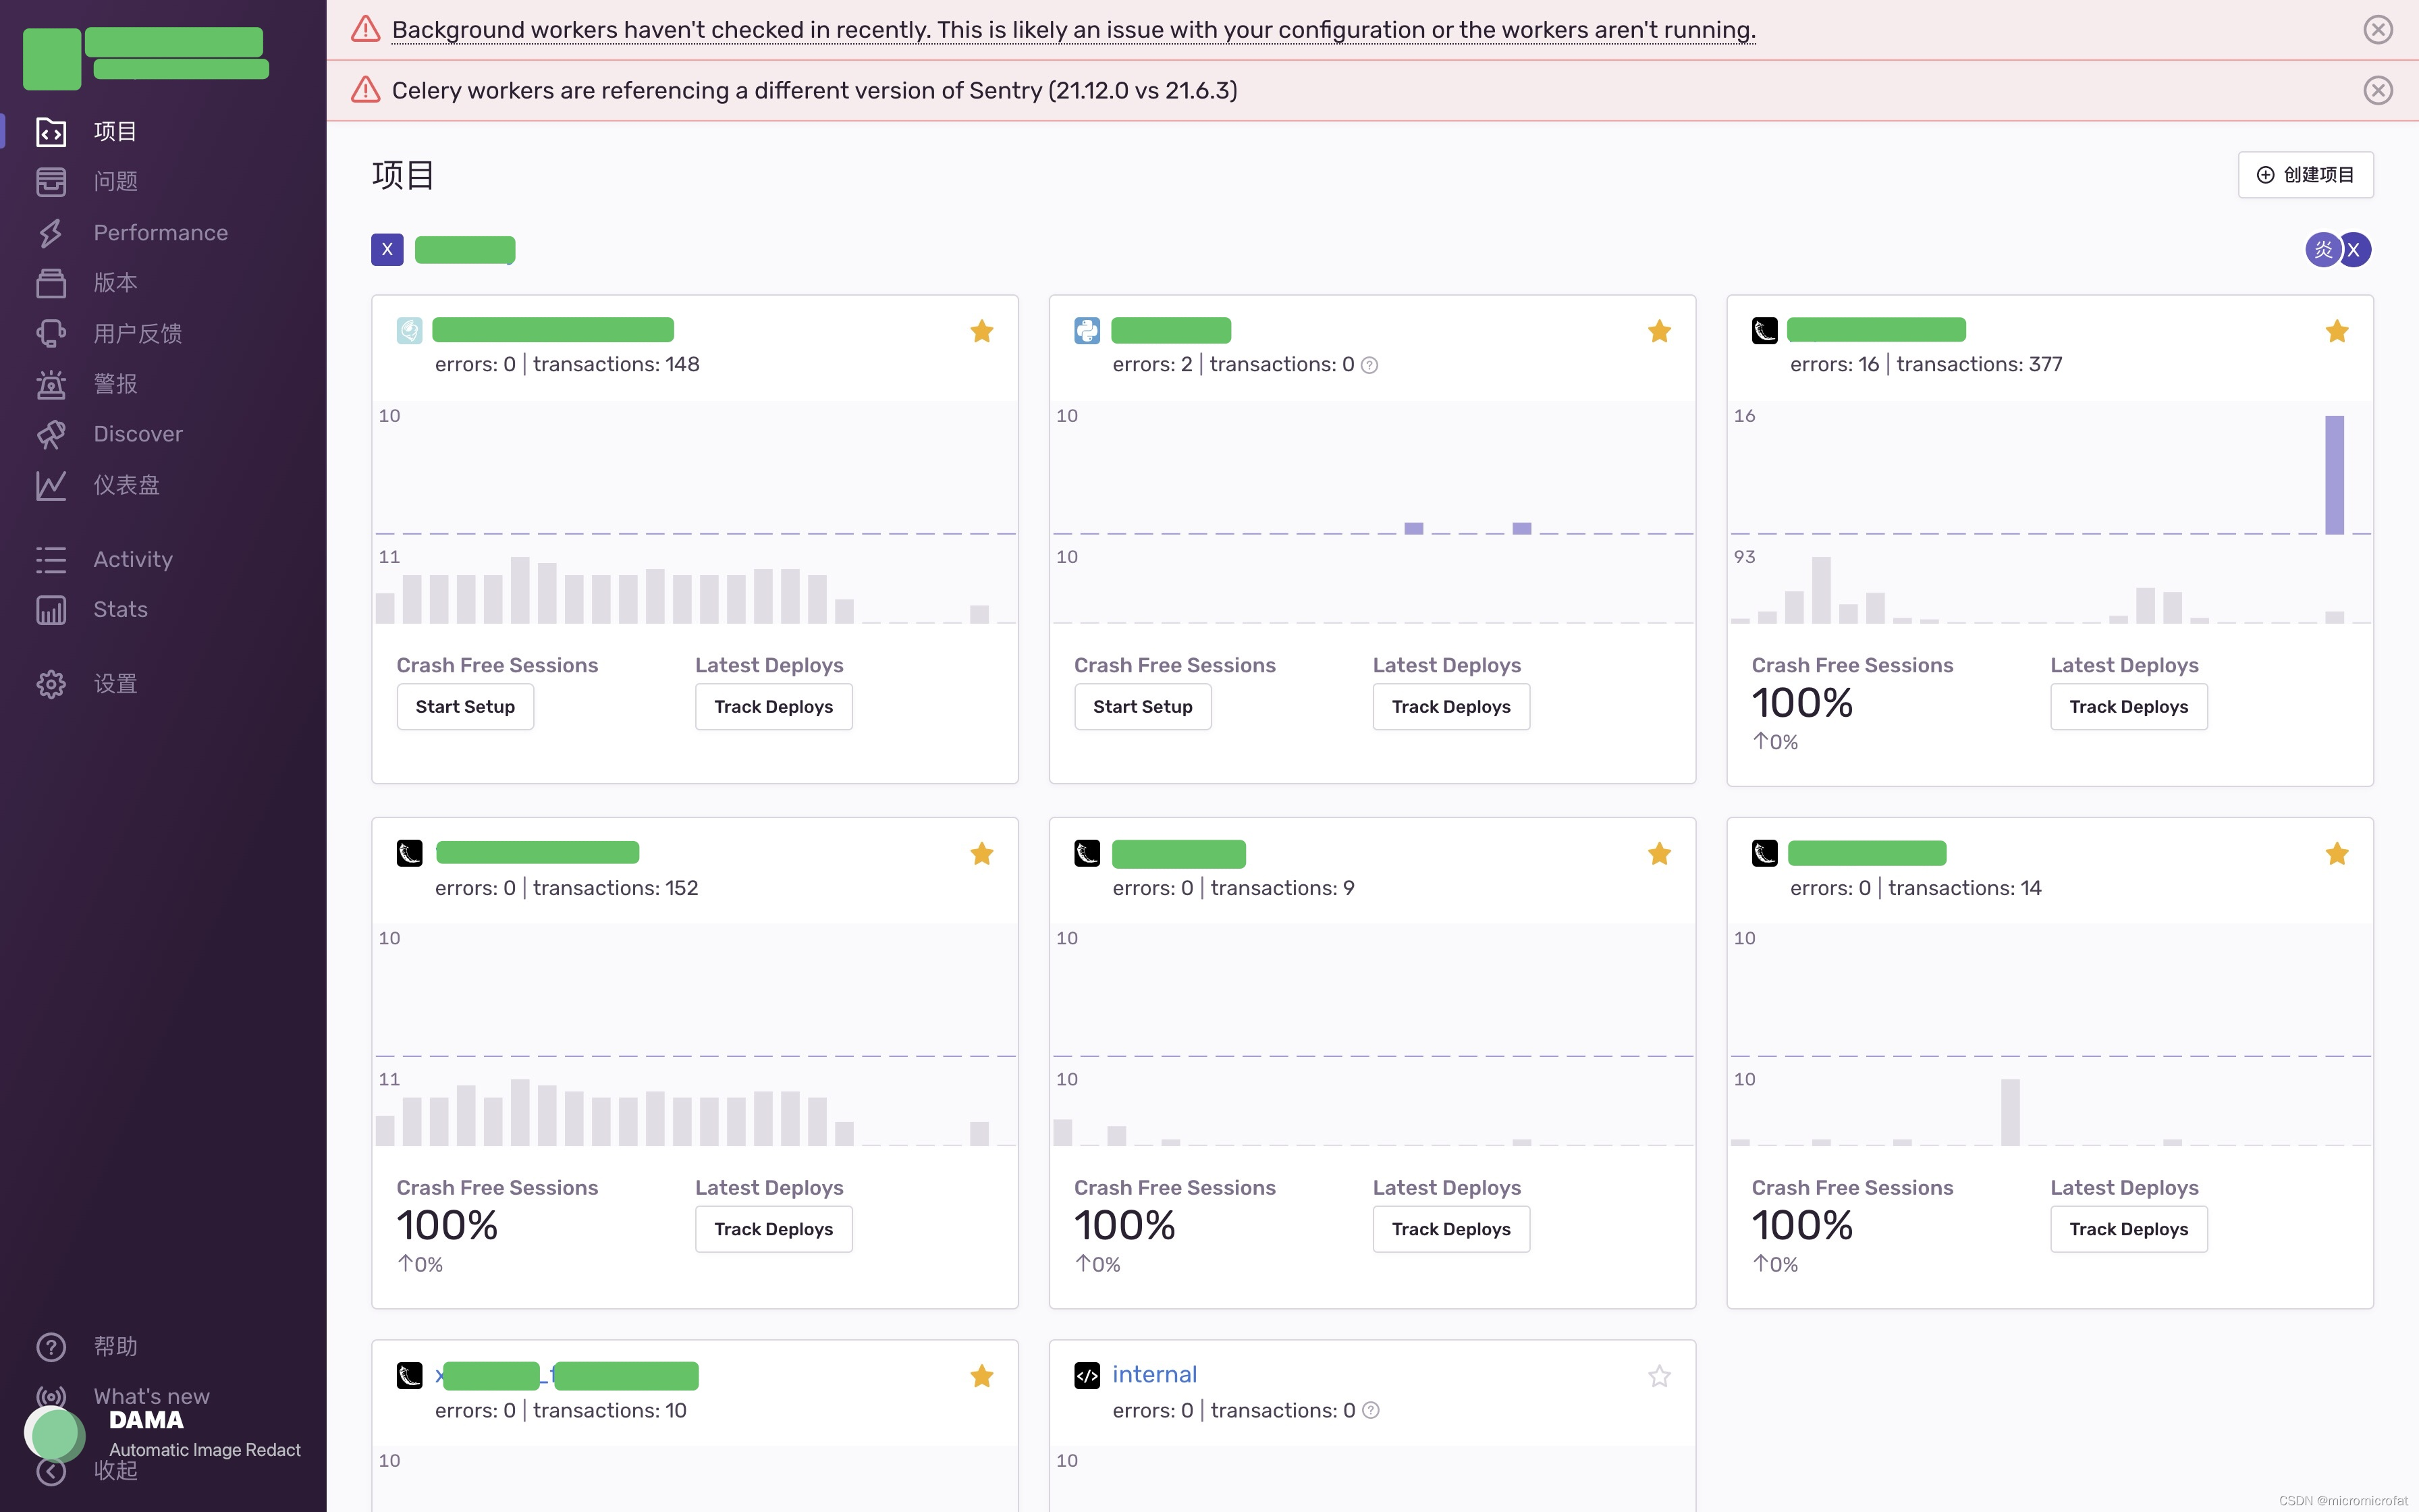Open the internal project link
Screen dimensions: 2419x1512
click(x=1153, y=1375)
